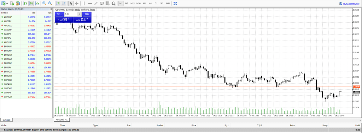Click the CHFJPY ask value 162.978
Screen dimensions: 362x133
47,38
